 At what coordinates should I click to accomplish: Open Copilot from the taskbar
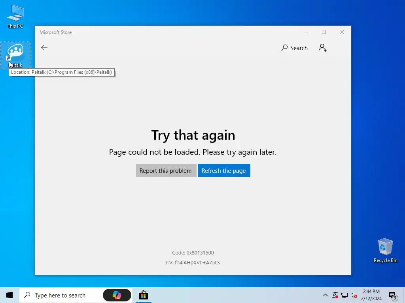(x=117, y=295)
